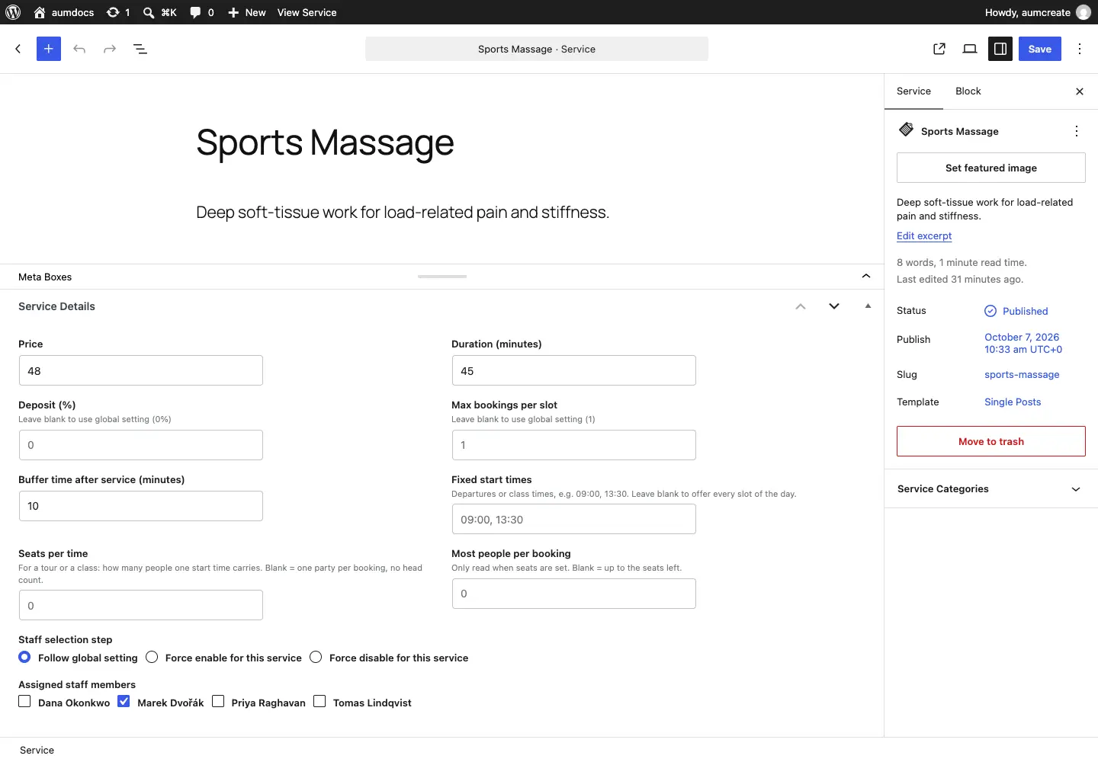Open Sports Massage actions menu in sidebar
This screenshot has height=762, width=1098.
(1077, 131)
